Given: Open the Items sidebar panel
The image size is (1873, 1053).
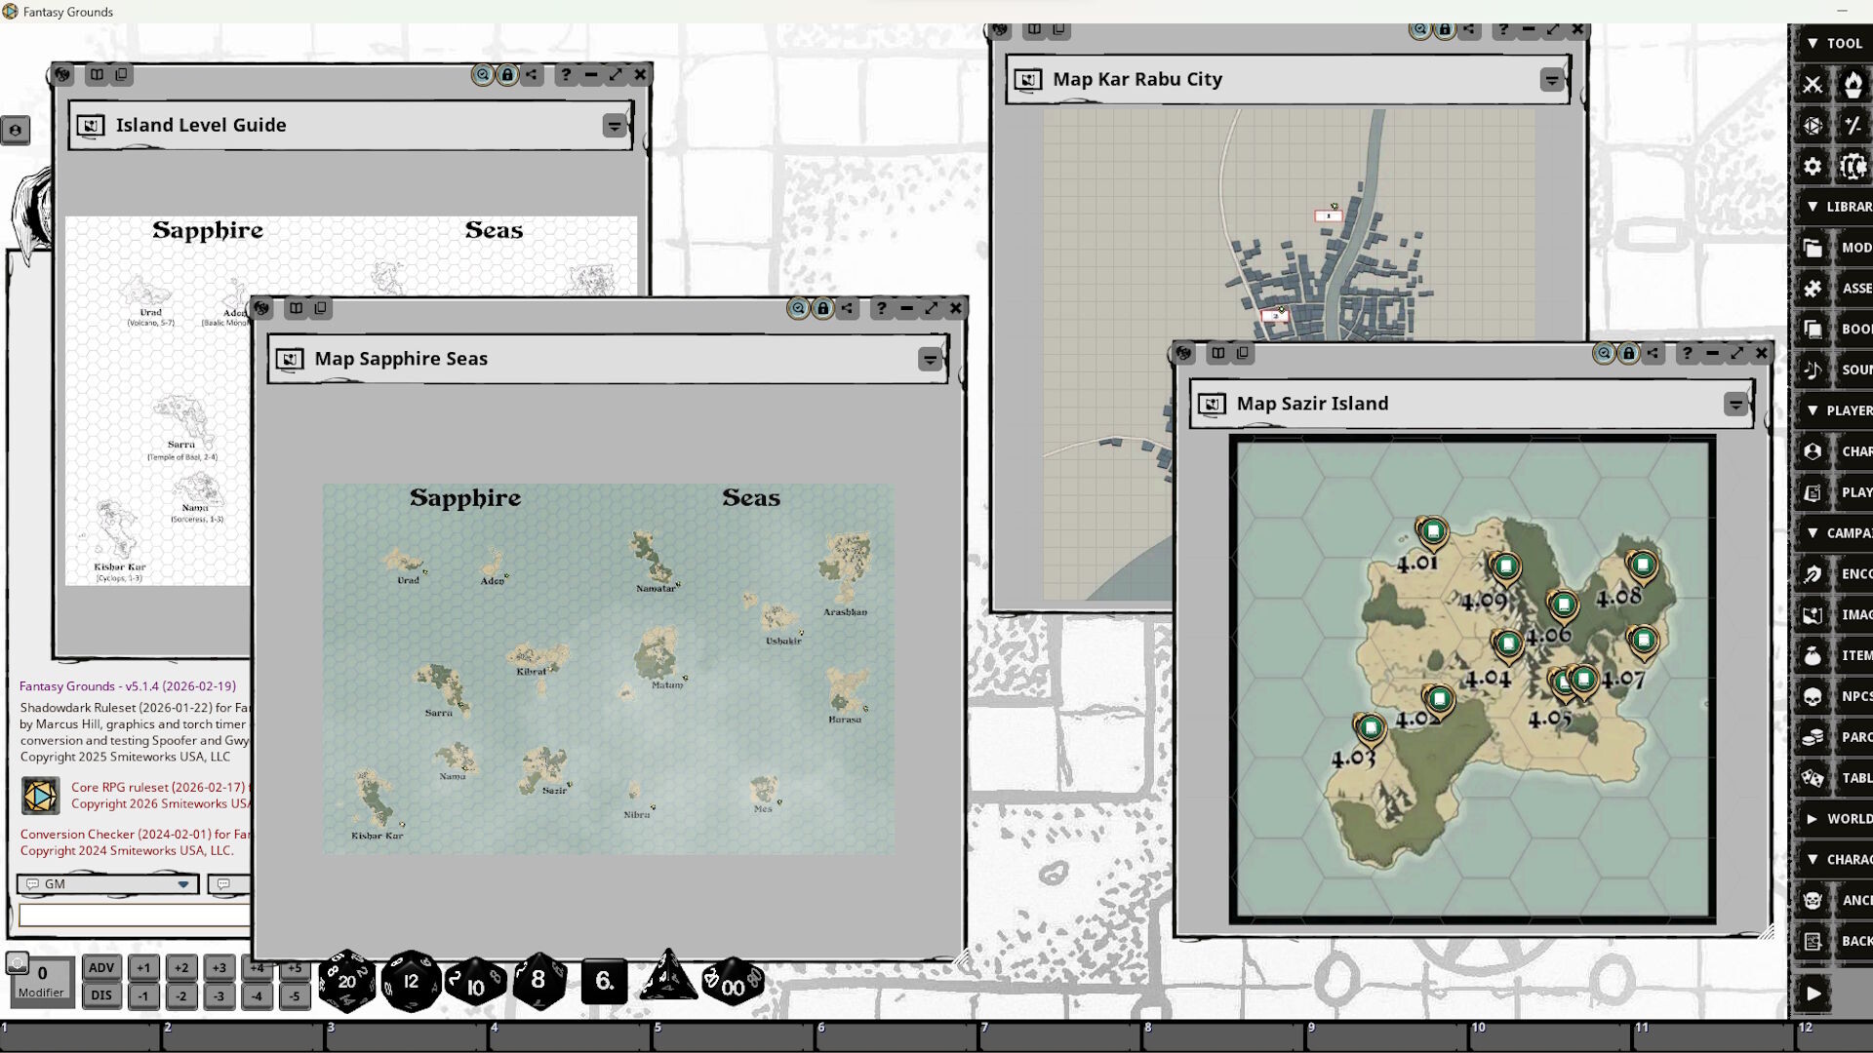Looking at the screenshot, I should click(1813, 655).
